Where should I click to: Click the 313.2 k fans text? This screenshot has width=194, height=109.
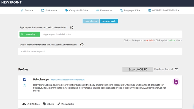tap(33, 104)
